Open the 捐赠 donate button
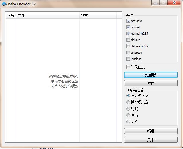This screenshot has height=149, width=183. (151, 131)
